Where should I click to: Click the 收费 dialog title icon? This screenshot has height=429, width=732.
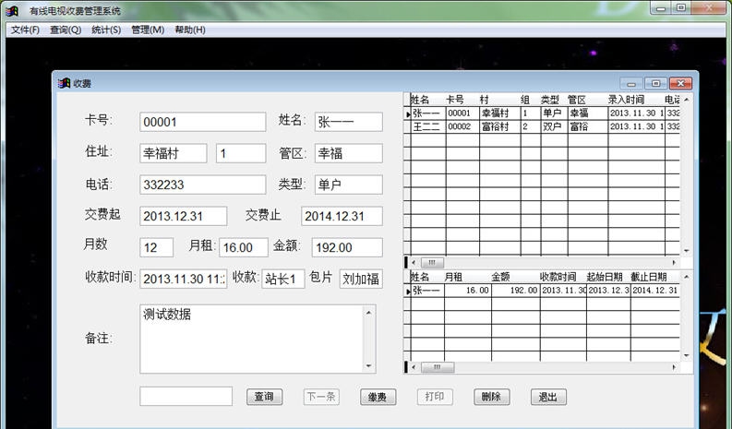[64, 83]
